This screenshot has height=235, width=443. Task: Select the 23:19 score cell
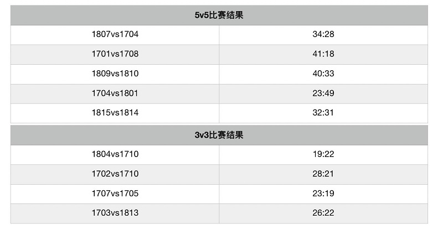pos(323,194)
